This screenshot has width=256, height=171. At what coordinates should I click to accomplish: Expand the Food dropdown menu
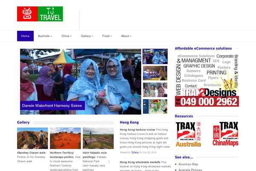(107, 36)
